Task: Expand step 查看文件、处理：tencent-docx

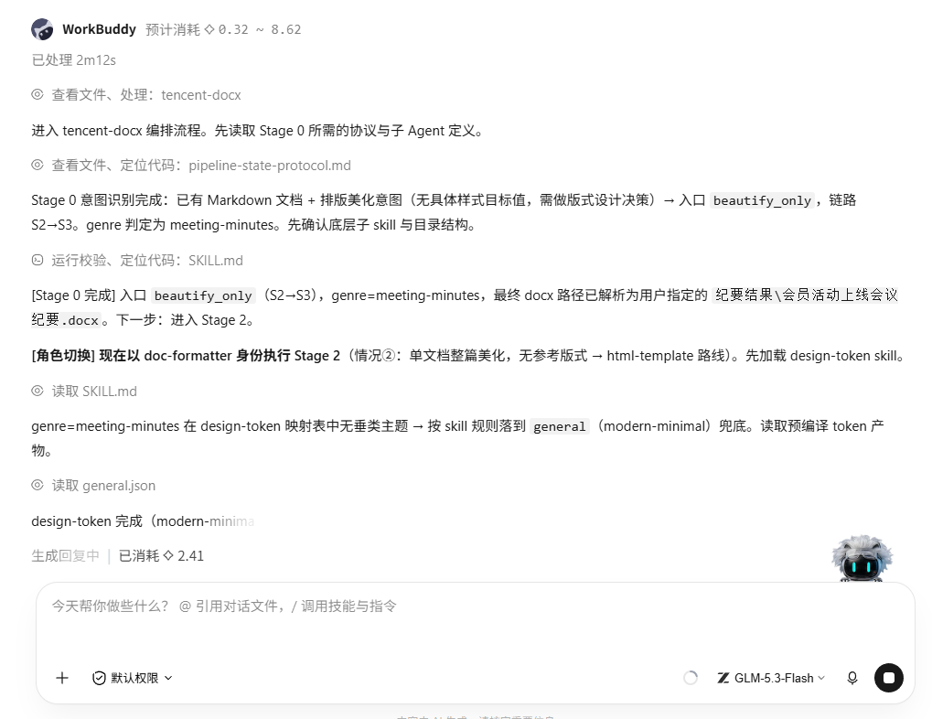Action: pos(136,95)
